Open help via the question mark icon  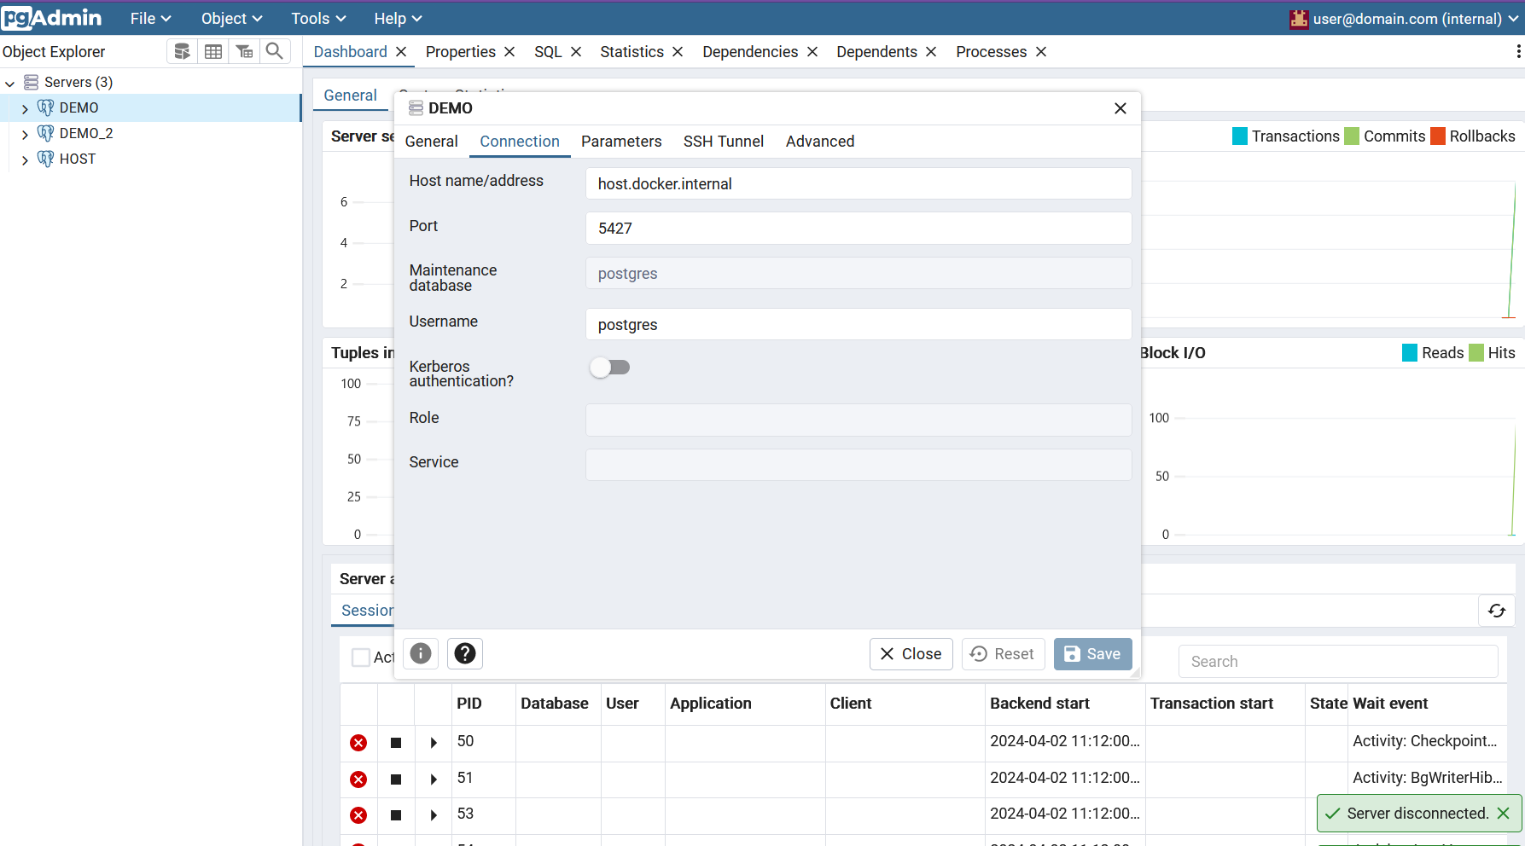pos(465,653)
